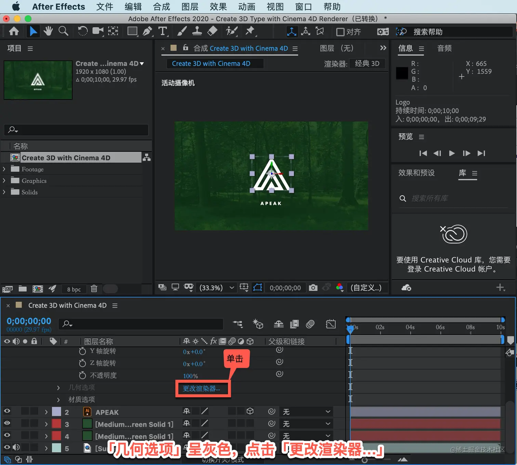Select the Pan Behind anchor tool
The width and height of the screenshot is (517, 465).
(113, 31)
